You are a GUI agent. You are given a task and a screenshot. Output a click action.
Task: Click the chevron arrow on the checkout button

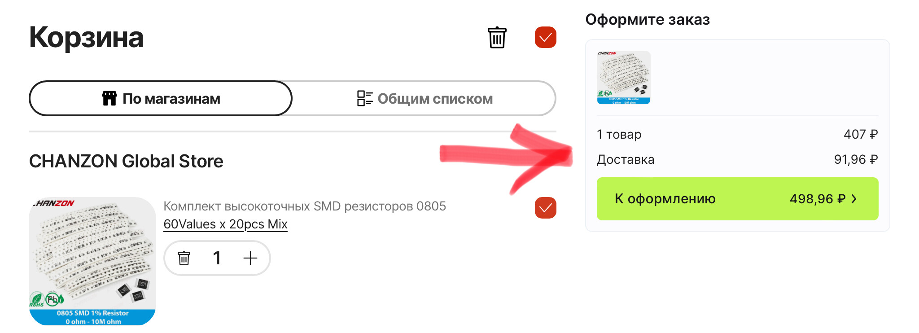854,199
